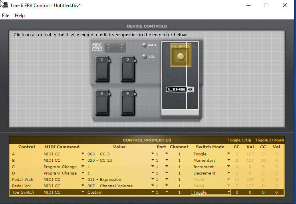The height and width of the screenshot is (204, 296).
Task: Click the VOL indicator LED
Action: 145,57
